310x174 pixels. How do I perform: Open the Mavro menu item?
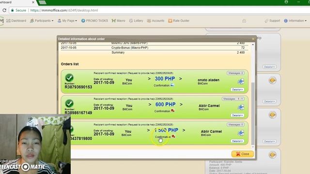click(118, 21)
